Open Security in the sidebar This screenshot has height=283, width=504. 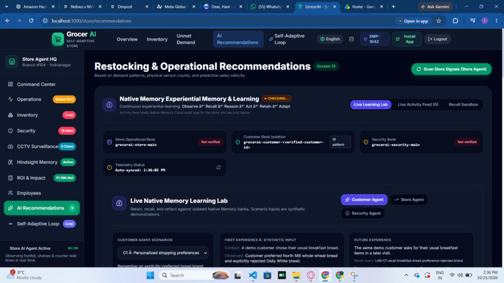[42, 131]
